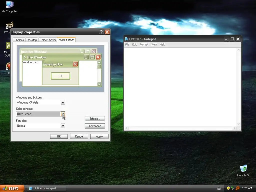
Task: Open the Notepad File menu
Action: tap(127, 44)
